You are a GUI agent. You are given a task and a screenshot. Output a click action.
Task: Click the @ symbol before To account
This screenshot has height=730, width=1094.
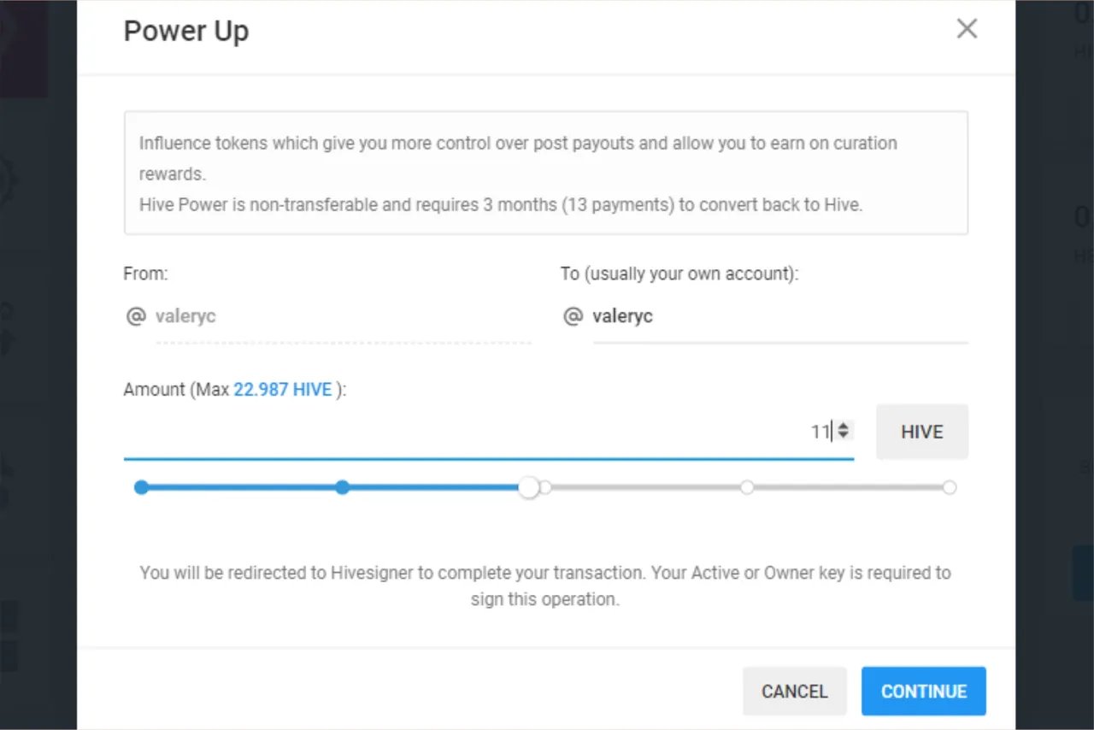573,316
